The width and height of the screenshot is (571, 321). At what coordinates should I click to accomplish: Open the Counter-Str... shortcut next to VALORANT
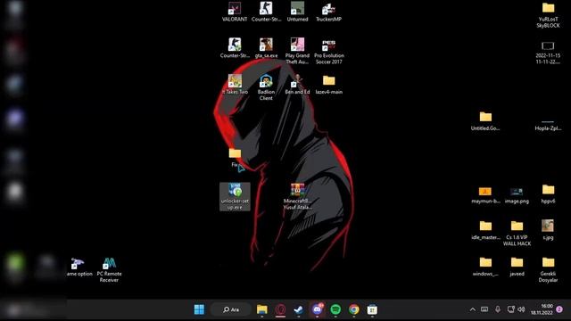coord(266,12)
